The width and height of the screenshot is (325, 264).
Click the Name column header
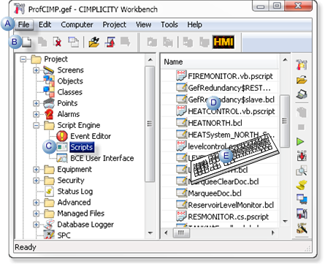pos(219,62)
